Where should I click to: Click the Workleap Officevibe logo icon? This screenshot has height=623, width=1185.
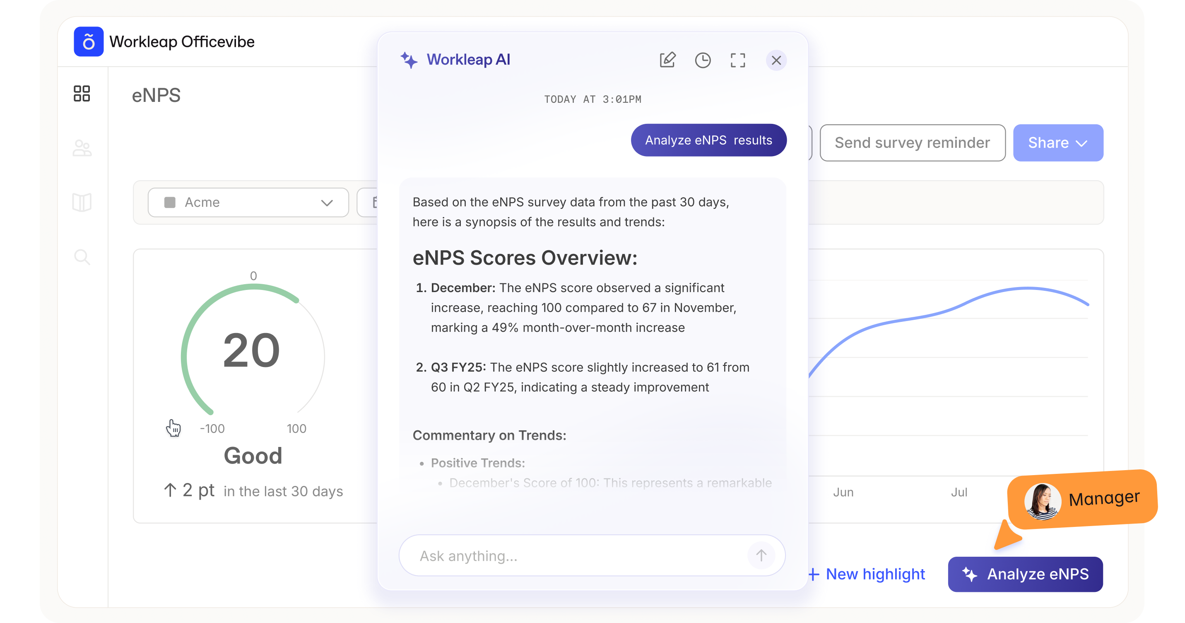(x=88, y=42)
